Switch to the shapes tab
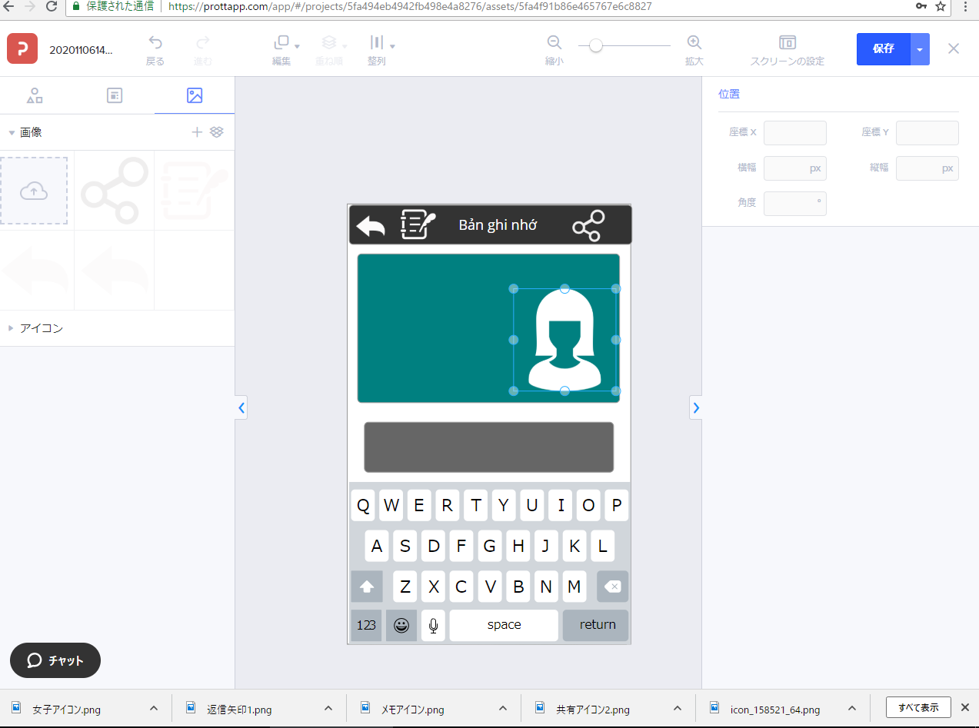This screenshot has height=728, width=979. click(x=35, y=95)
